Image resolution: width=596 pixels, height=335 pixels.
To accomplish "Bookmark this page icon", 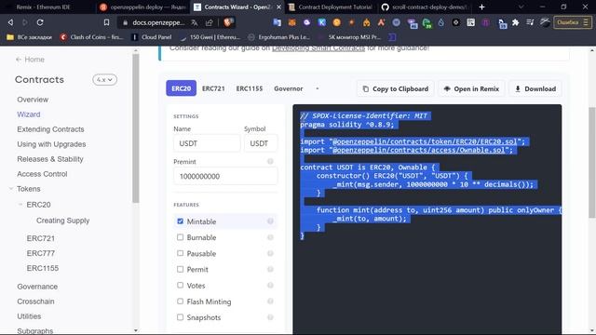I will click(106, 22).
